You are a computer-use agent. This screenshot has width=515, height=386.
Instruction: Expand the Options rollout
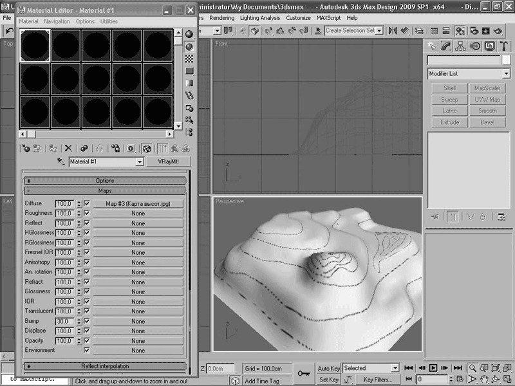(x=105, y=181)
